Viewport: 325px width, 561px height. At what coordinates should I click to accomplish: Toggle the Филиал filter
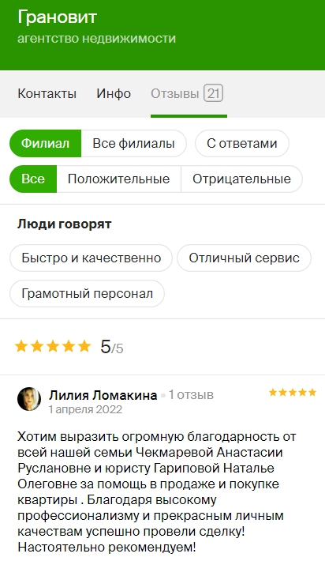pyautogui.click(x=45, y=144)
